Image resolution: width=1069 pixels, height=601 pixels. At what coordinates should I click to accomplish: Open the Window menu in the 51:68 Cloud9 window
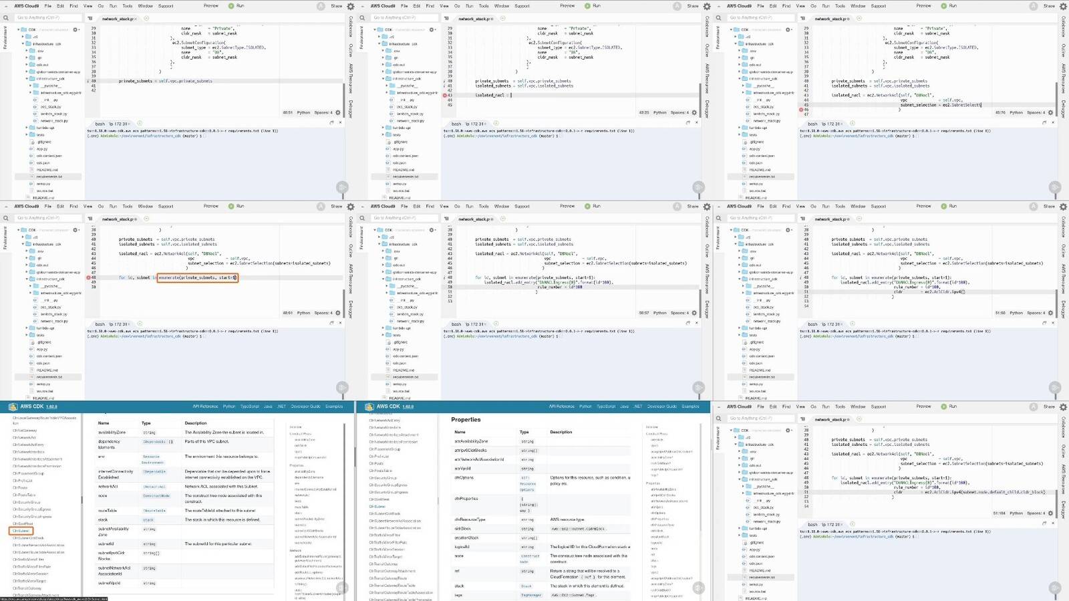(858, 207)
